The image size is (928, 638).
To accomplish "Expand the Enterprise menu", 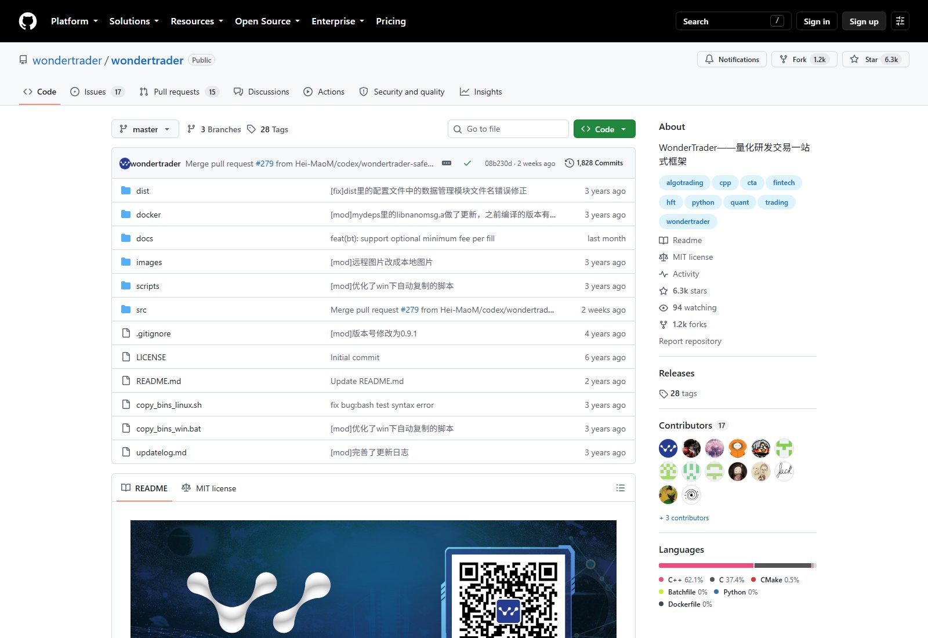I will 338,21.
